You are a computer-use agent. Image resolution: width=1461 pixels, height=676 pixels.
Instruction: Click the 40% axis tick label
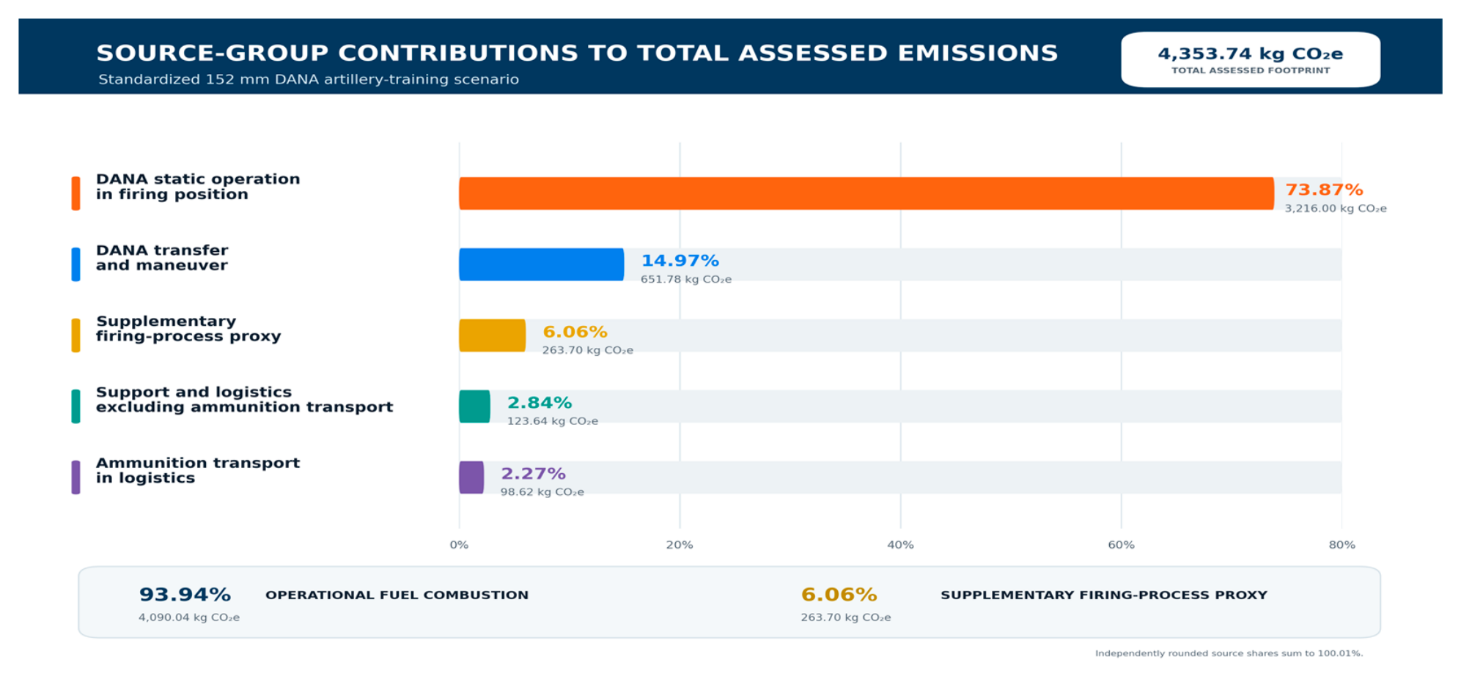click(900, 545)
